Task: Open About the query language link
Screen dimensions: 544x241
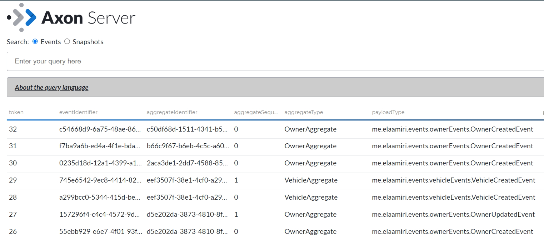Action: [x=51, y=87]
